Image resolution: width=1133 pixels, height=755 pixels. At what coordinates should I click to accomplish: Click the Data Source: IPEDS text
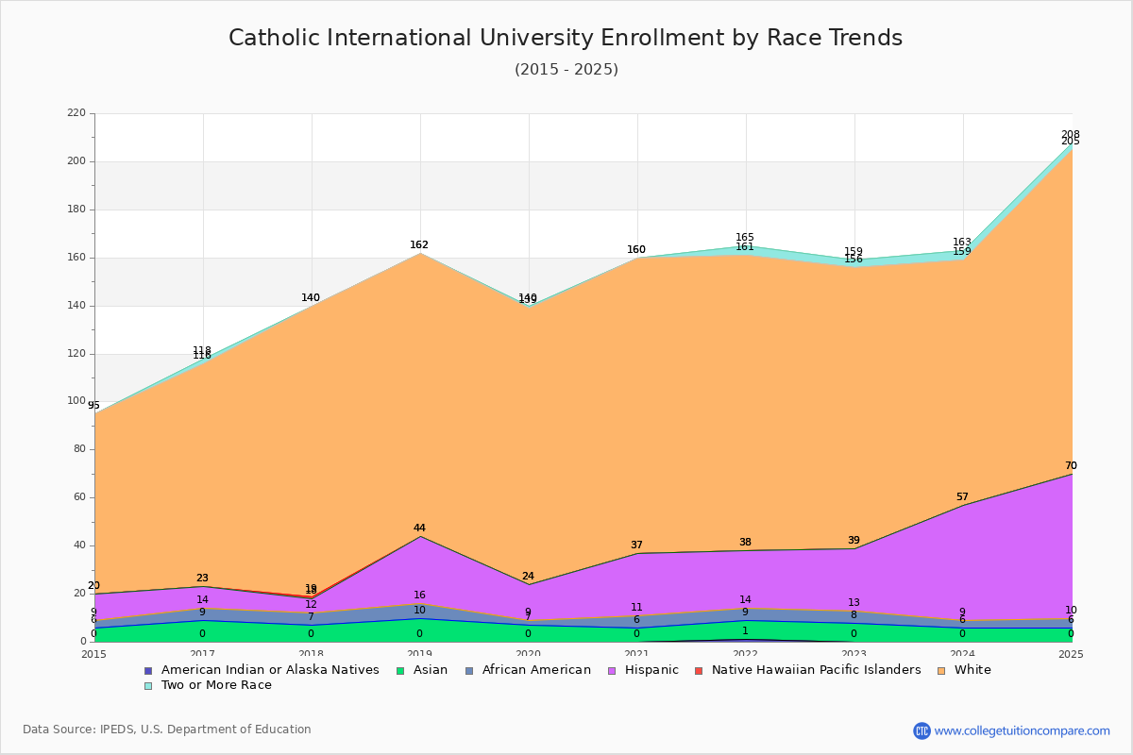[167, 730]
